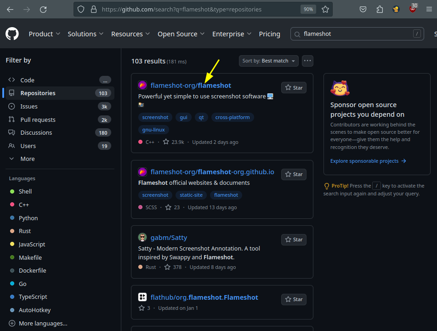Click the flameshot topic tag
This screenshot has width=437, height=331.
[226, 195]
